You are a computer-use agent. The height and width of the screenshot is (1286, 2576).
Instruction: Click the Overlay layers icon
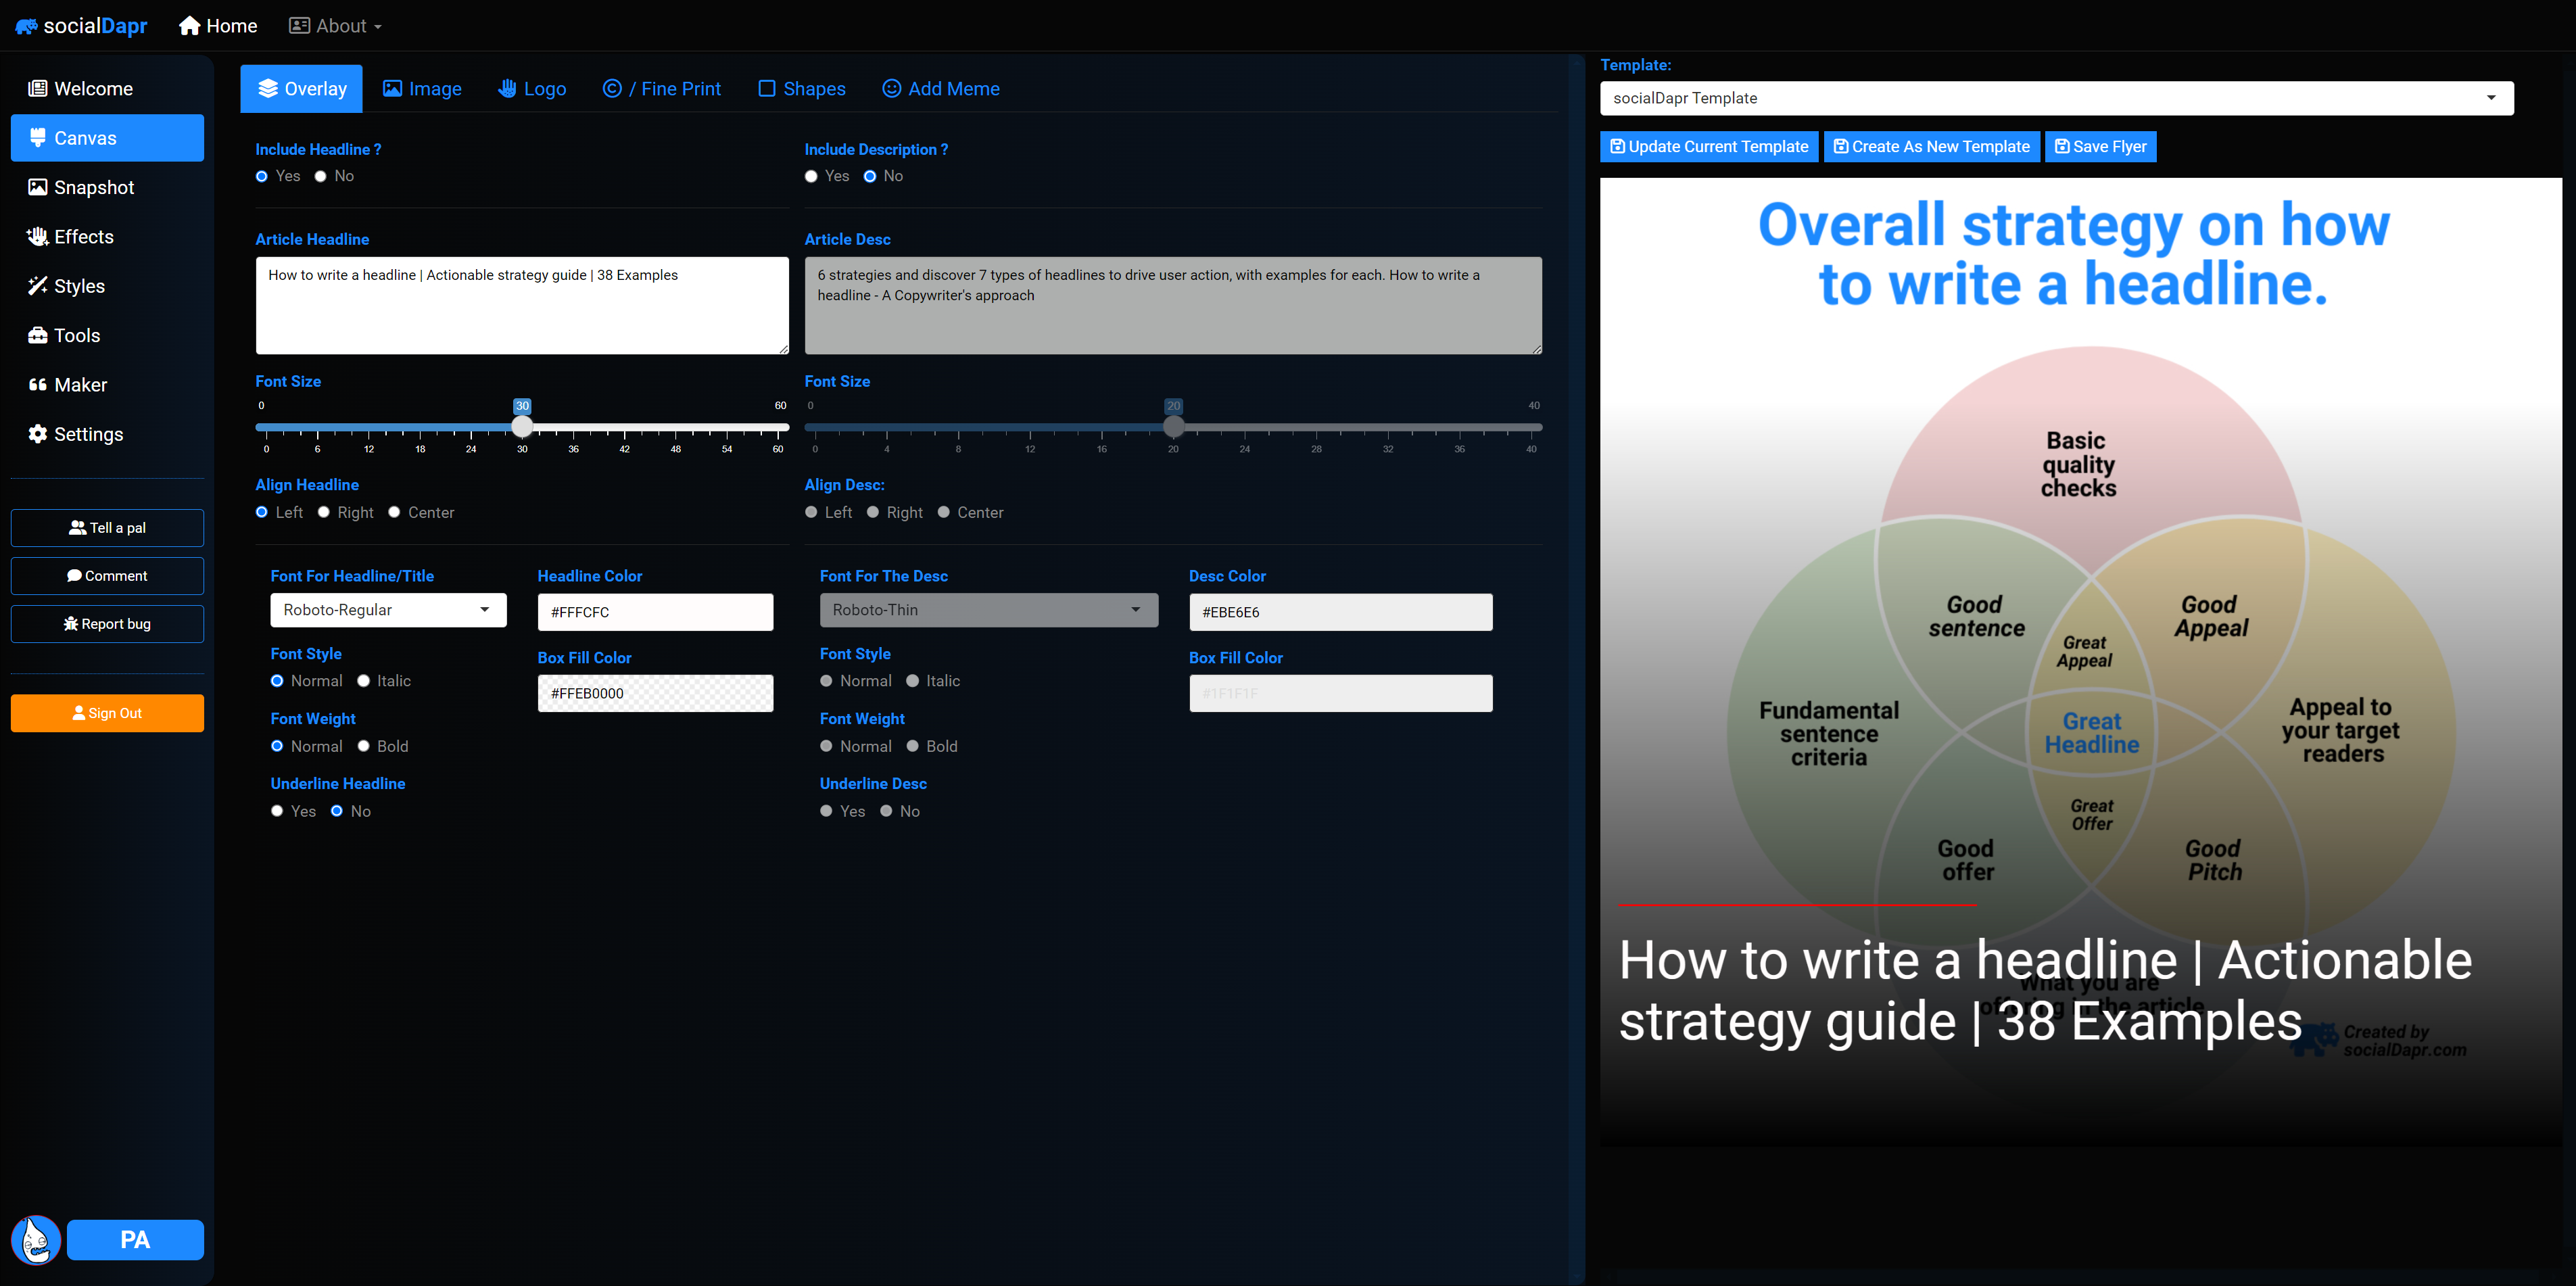[x=267, y=88]
